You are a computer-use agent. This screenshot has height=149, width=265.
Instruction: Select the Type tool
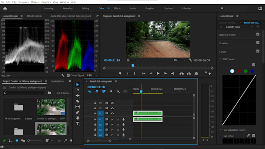pos(78,123)
